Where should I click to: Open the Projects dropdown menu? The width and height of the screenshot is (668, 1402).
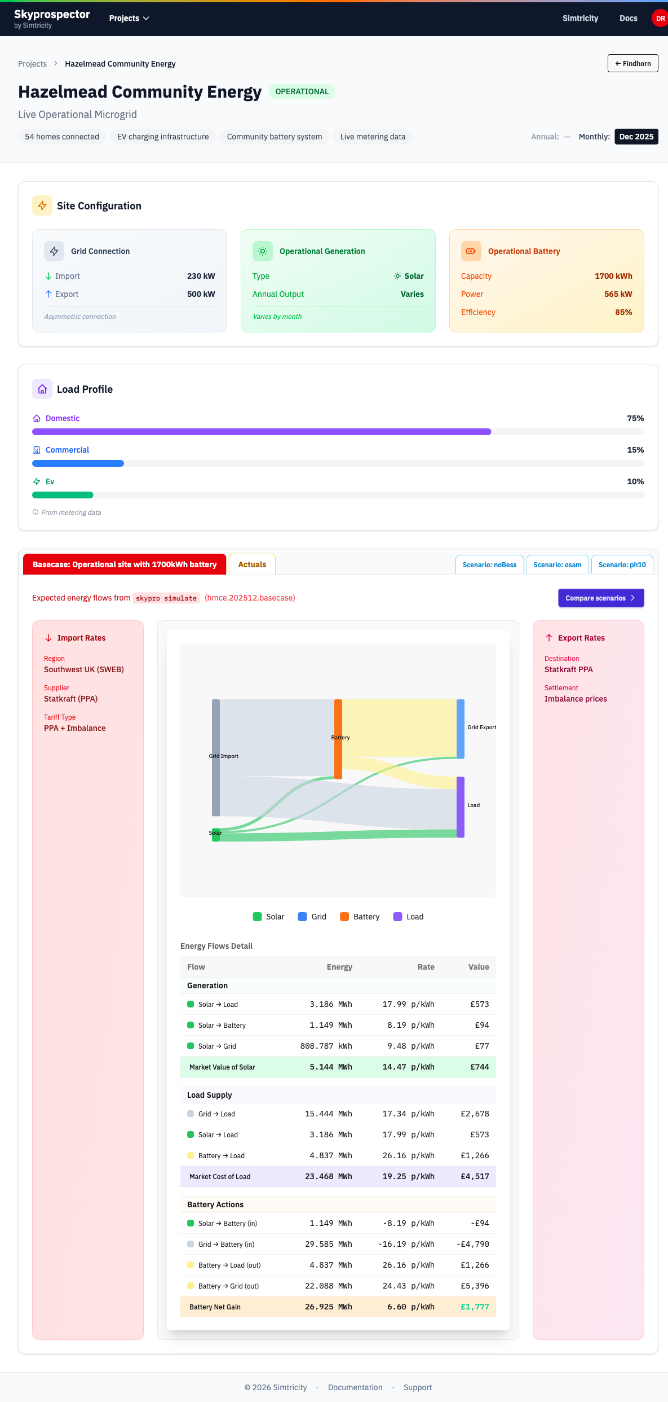tap(129, 18)
